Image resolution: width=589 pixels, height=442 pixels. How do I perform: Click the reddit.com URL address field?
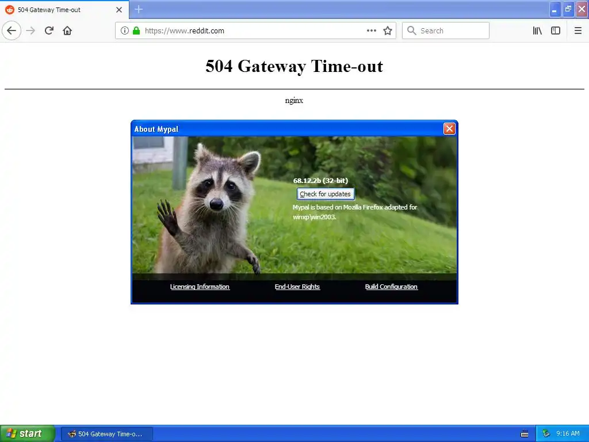click(255, 31)
